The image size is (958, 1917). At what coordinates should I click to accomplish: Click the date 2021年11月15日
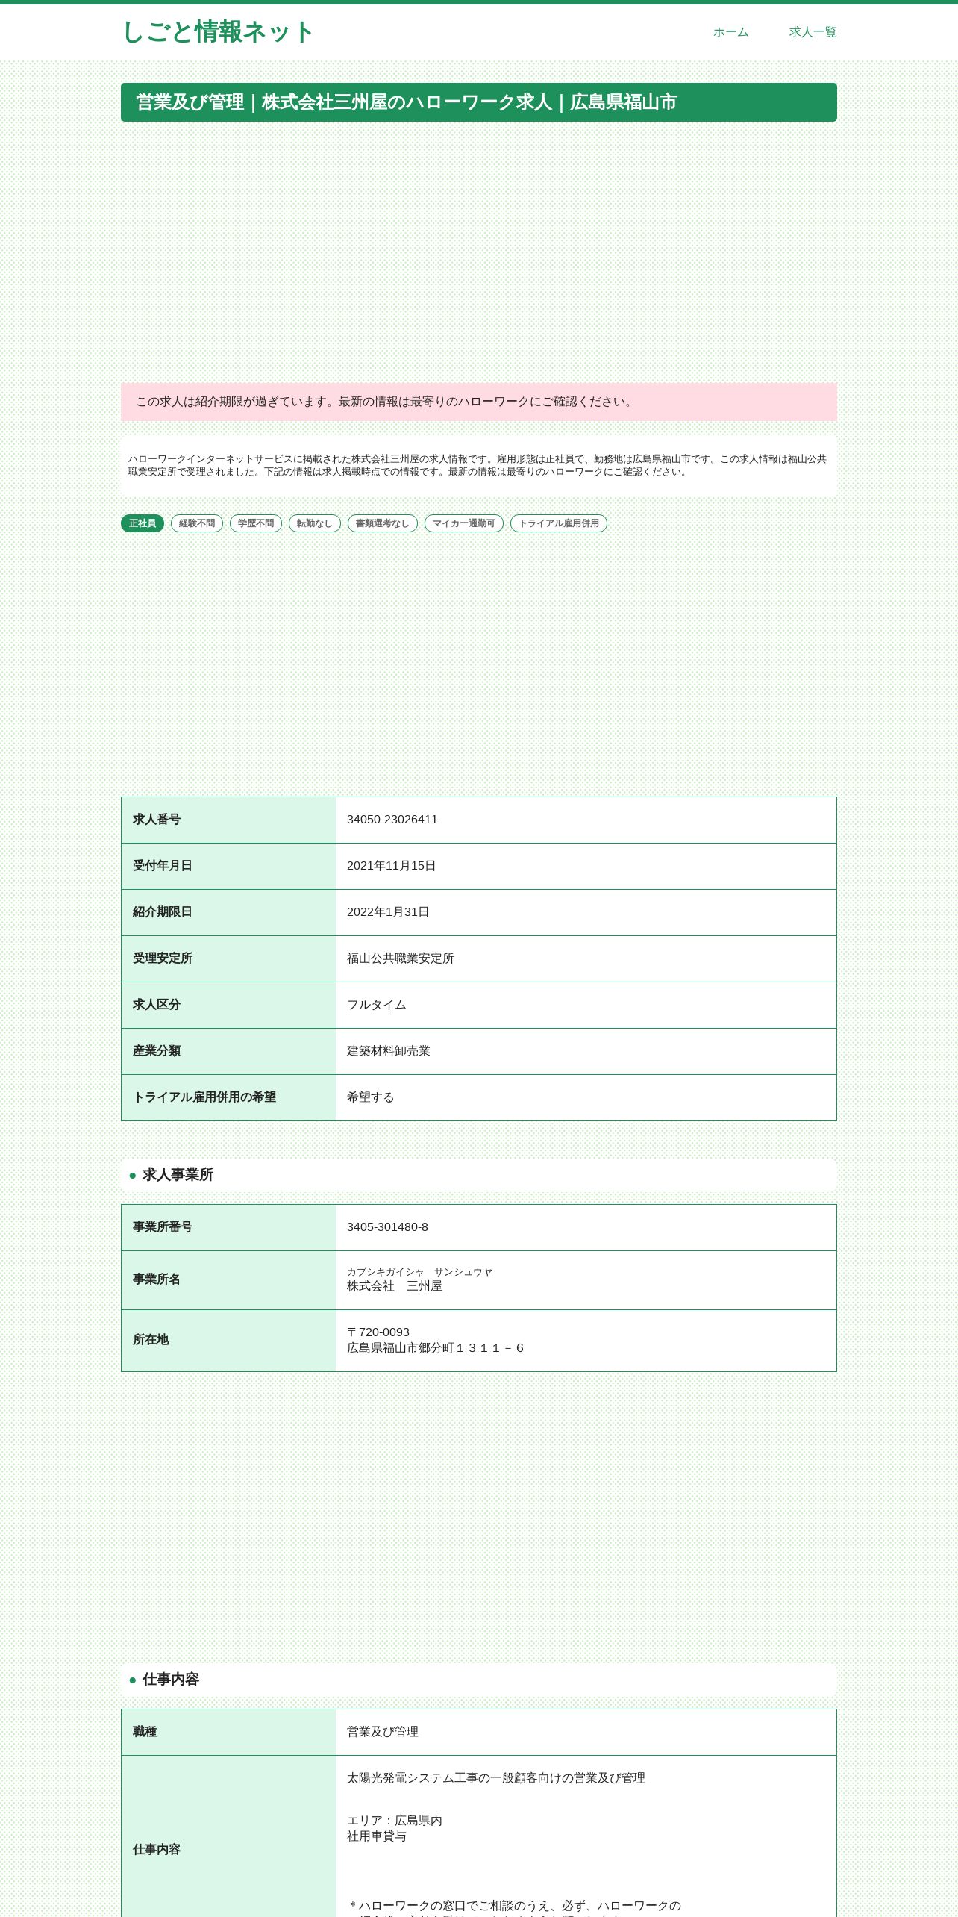[x=392, y=866]
